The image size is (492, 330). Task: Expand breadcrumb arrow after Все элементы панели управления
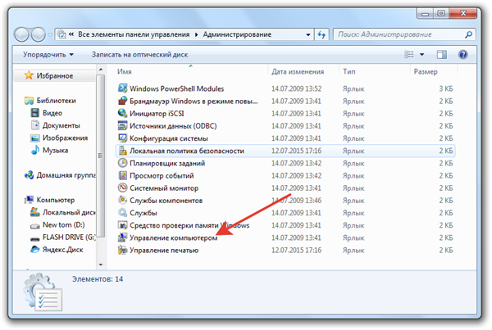click(x=197, y=34)
